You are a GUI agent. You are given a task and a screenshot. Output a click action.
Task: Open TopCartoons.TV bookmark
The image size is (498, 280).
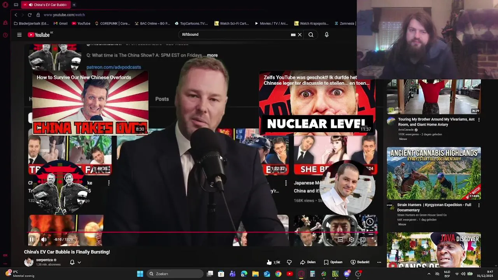[x=191, y=23]
